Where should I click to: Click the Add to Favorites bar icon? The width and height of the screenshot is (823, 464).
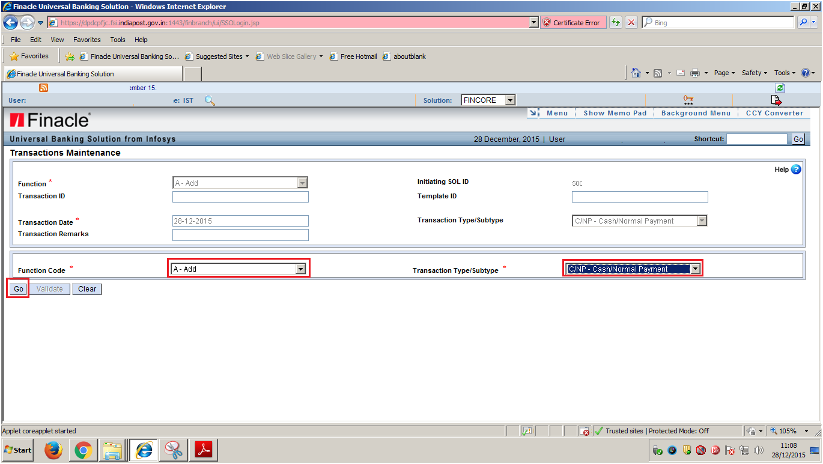click(70, 56)
